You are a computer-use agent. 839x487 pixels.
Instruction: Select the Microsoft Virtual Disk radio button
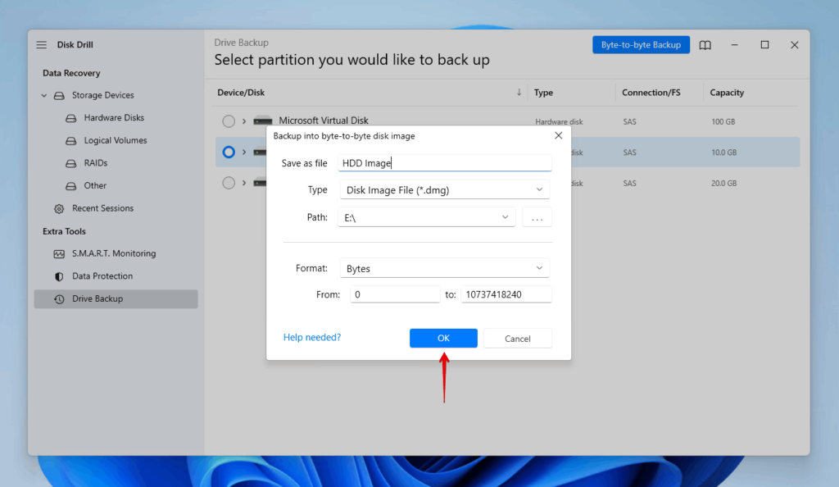click(x=228, y=121)
